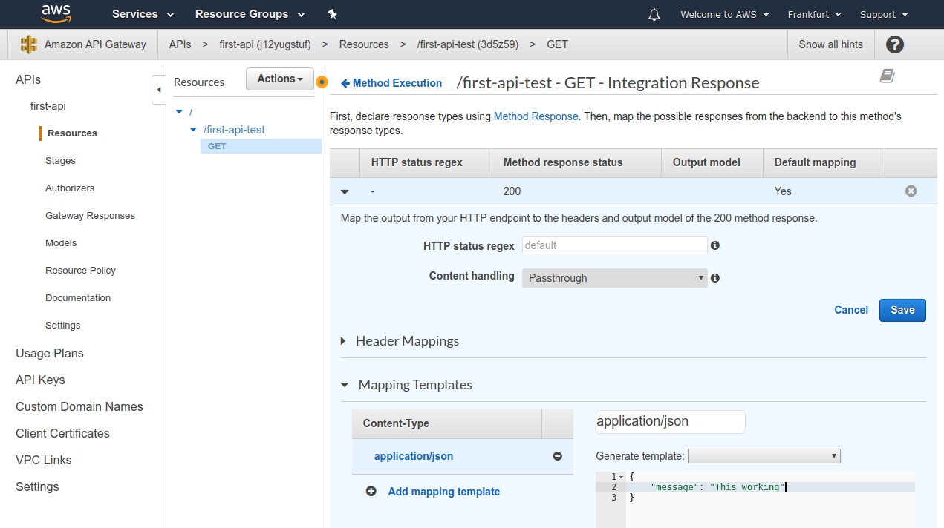This screenshot has height=528, width=944.
Task: Select /first-api-test in the resource tree
Action: (x=234, y=130)
